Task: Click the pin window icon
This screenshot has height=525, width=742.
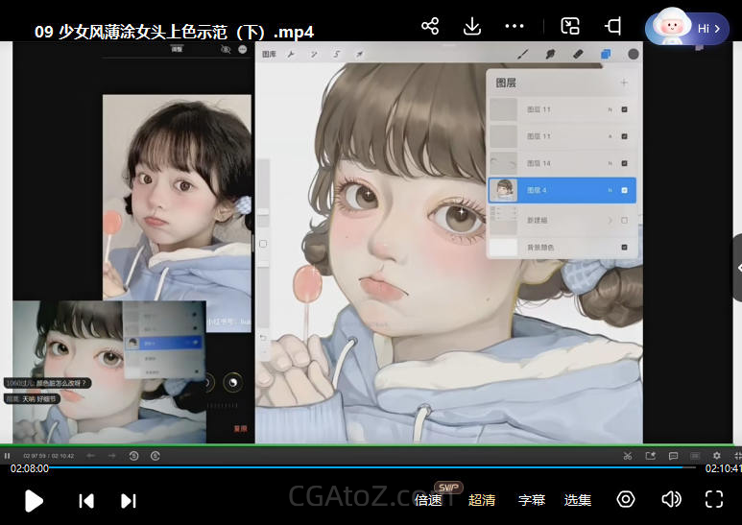Action: point(612,26)
